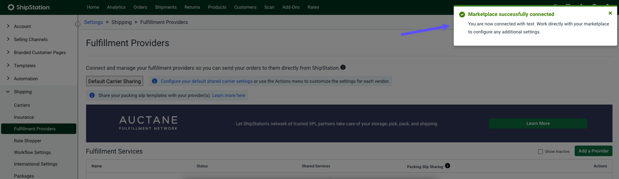Click info icon beside packing slip templates note

coord(92,95)
